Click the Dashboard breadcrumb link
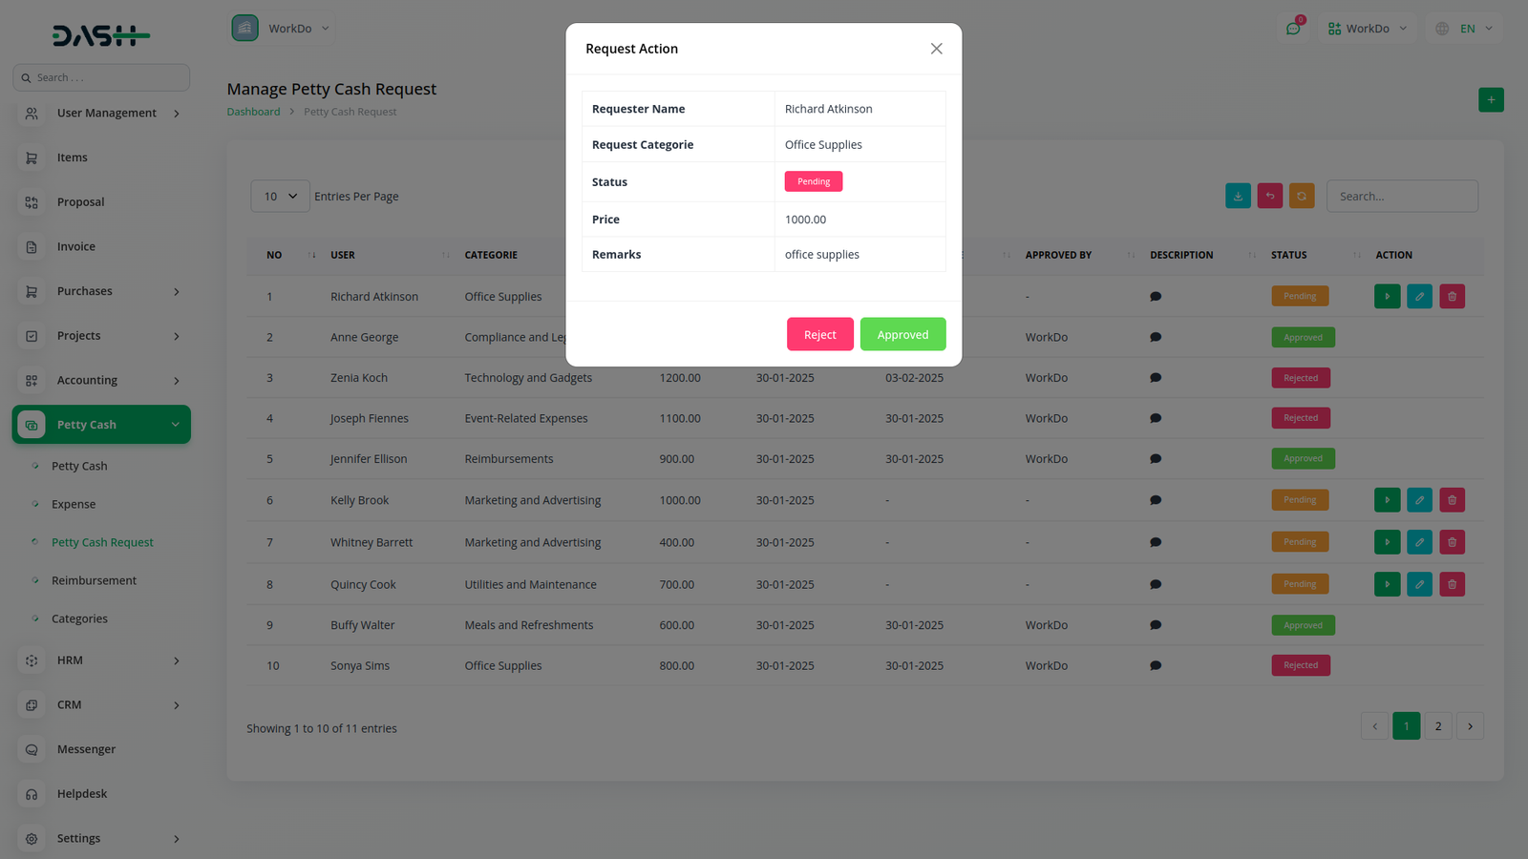The image size is (1528, 859). 253,112
